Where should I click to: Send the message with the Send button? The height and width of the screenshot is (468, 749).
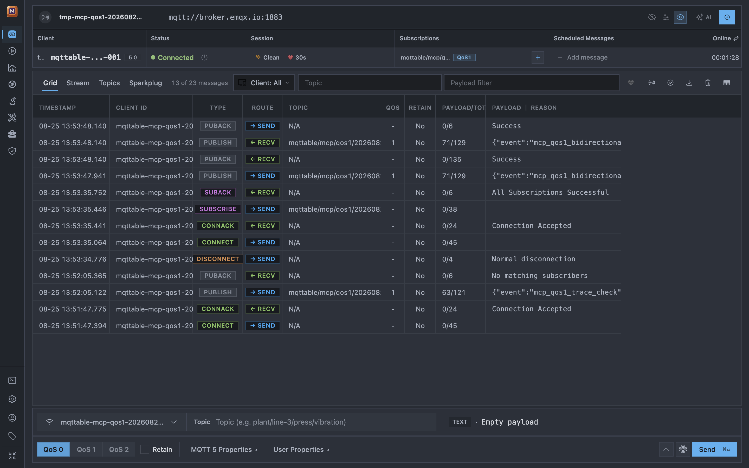click(x=714, y=450)
